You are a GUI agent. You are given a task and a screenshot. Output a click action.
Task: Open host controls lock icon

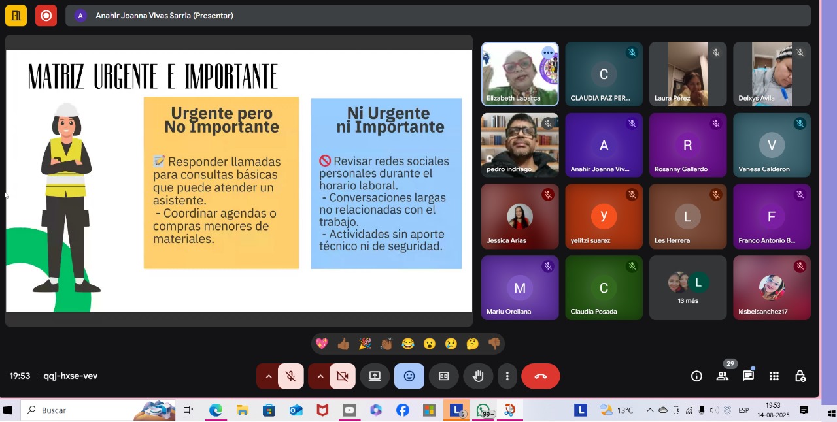pyautogui.click(x=800, y=376)
